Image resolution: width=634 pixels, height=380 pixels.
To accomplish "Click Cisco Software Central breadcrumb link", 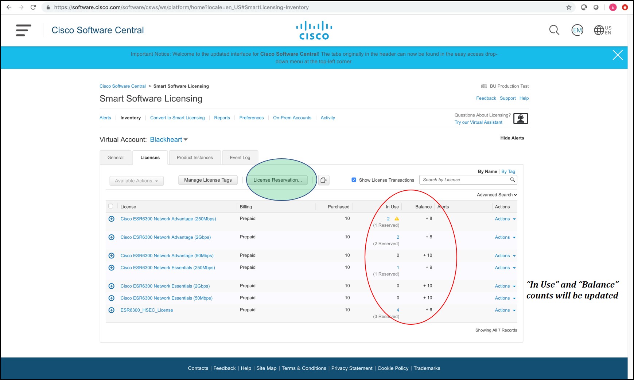I will pyautogui.click(x=122, y=86).
